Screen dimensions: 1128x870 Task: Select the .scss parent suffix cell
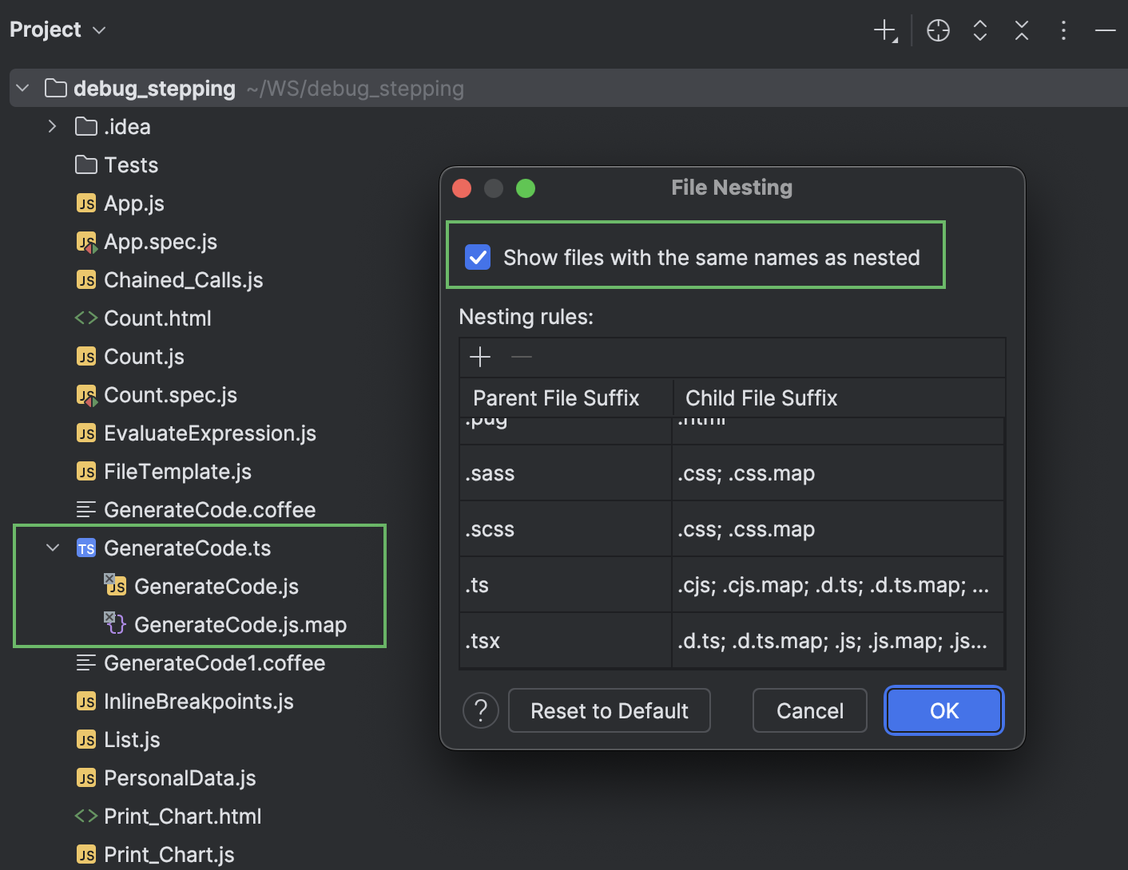pos(566,529)
